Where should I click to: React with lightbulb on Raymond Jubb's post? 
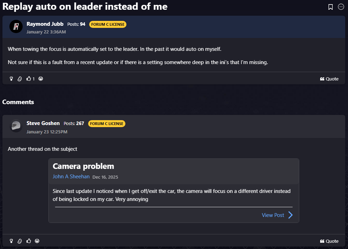tap(11, 79)
